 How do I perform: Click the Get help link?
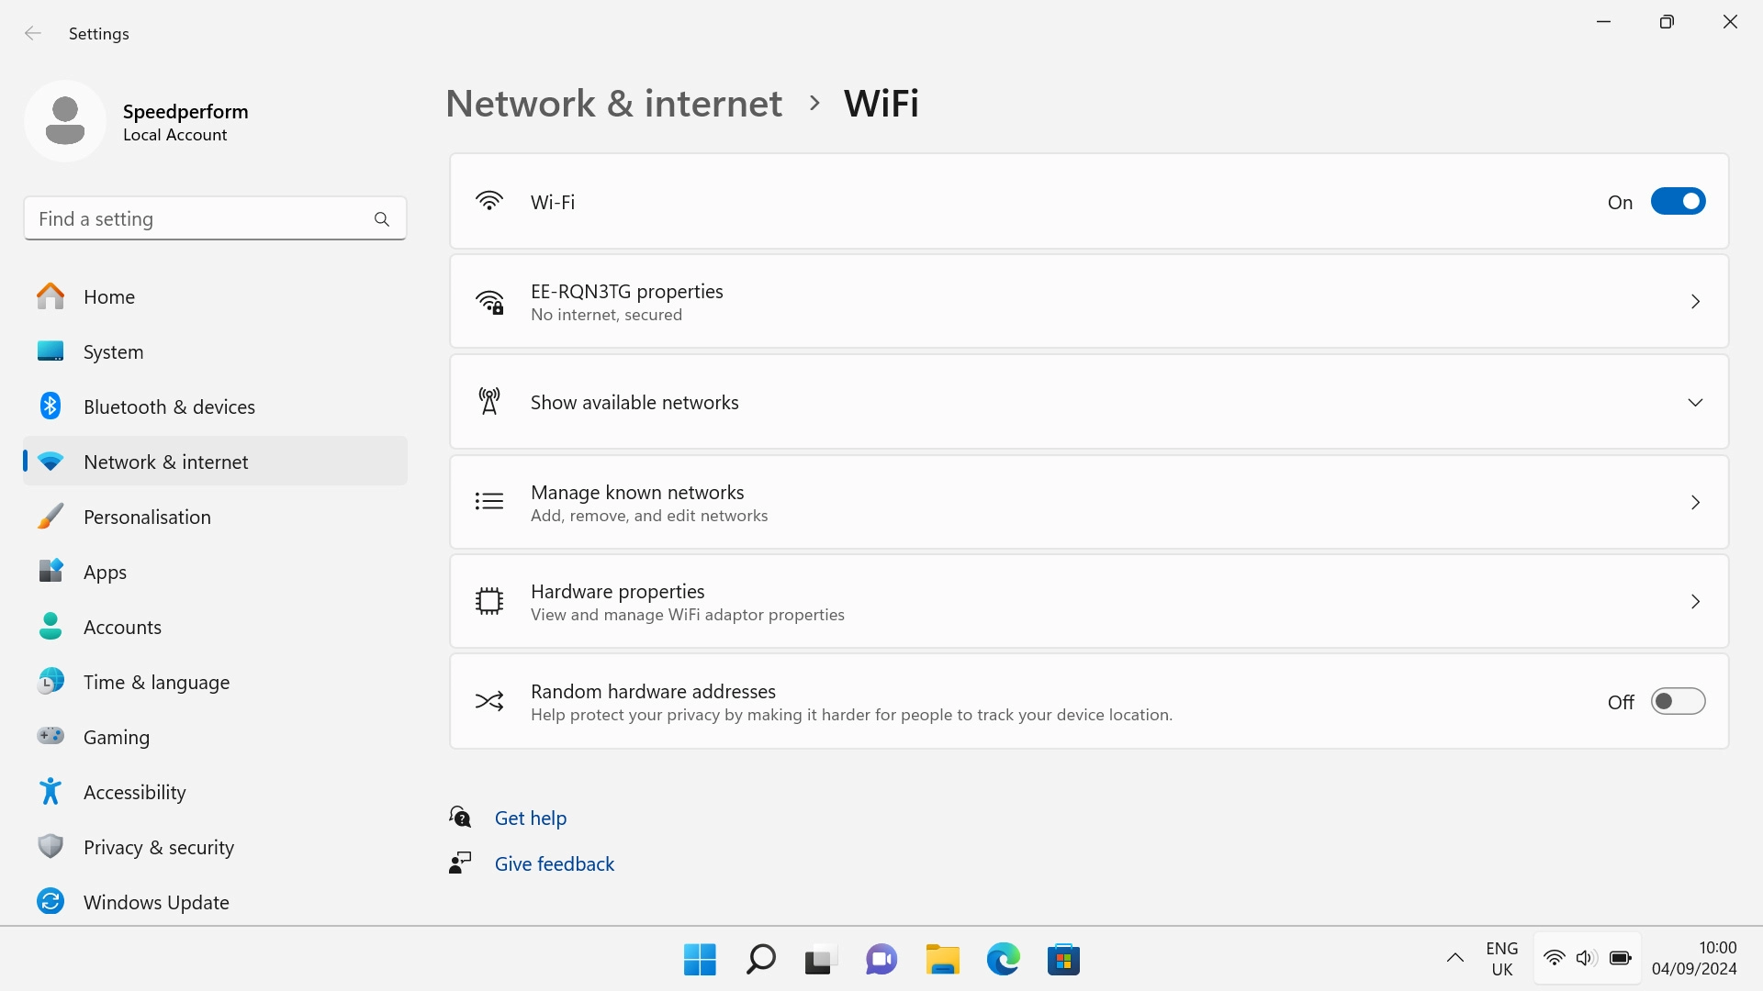click(x=530, y=817)
